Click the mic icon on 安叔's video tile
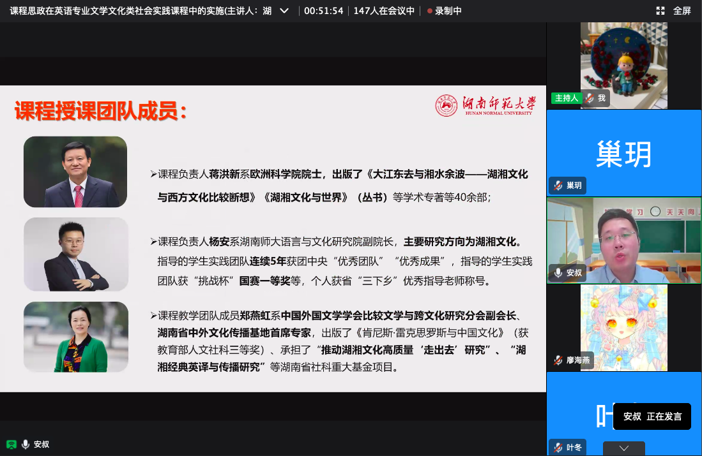Image resolution: width=702 pixels, height=456 pixels. point(558,273)
